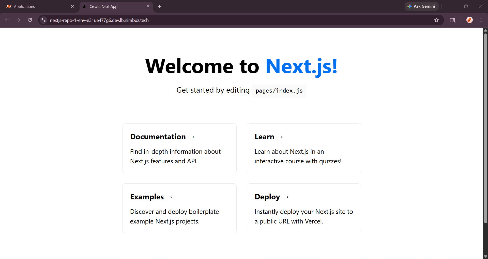Image resolution: width=488 pixels, height=259 pixels.
Task: Open the Learn card
Action: click(x=304, y=148)
